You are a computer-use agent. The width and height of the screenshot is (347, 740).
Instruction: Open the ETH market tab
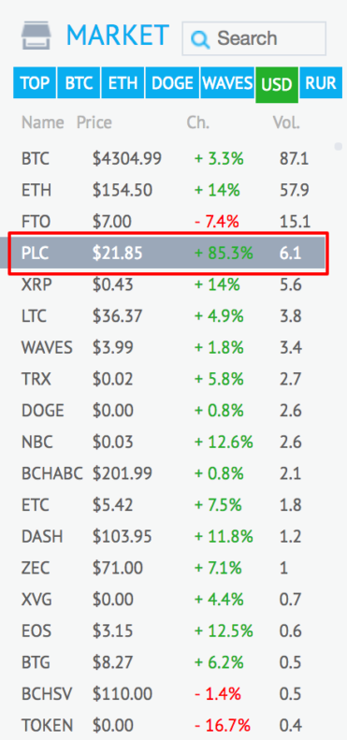coord(123,83)
